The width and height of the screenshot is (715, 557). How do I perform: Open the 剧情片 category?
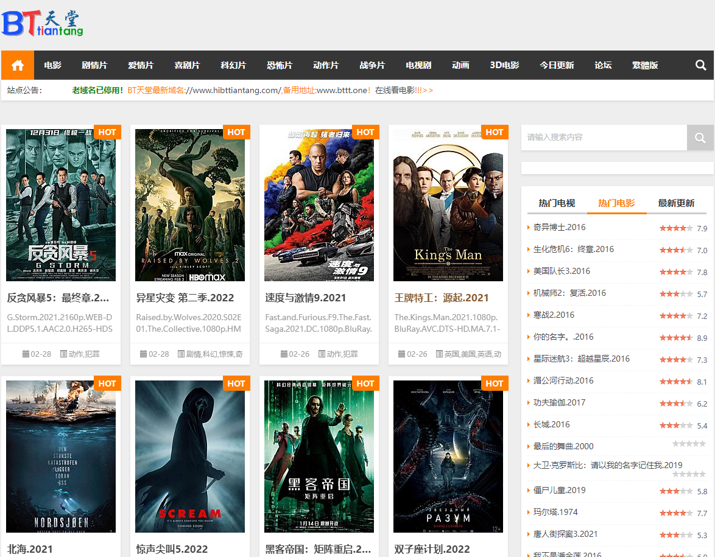coord(94,65)
